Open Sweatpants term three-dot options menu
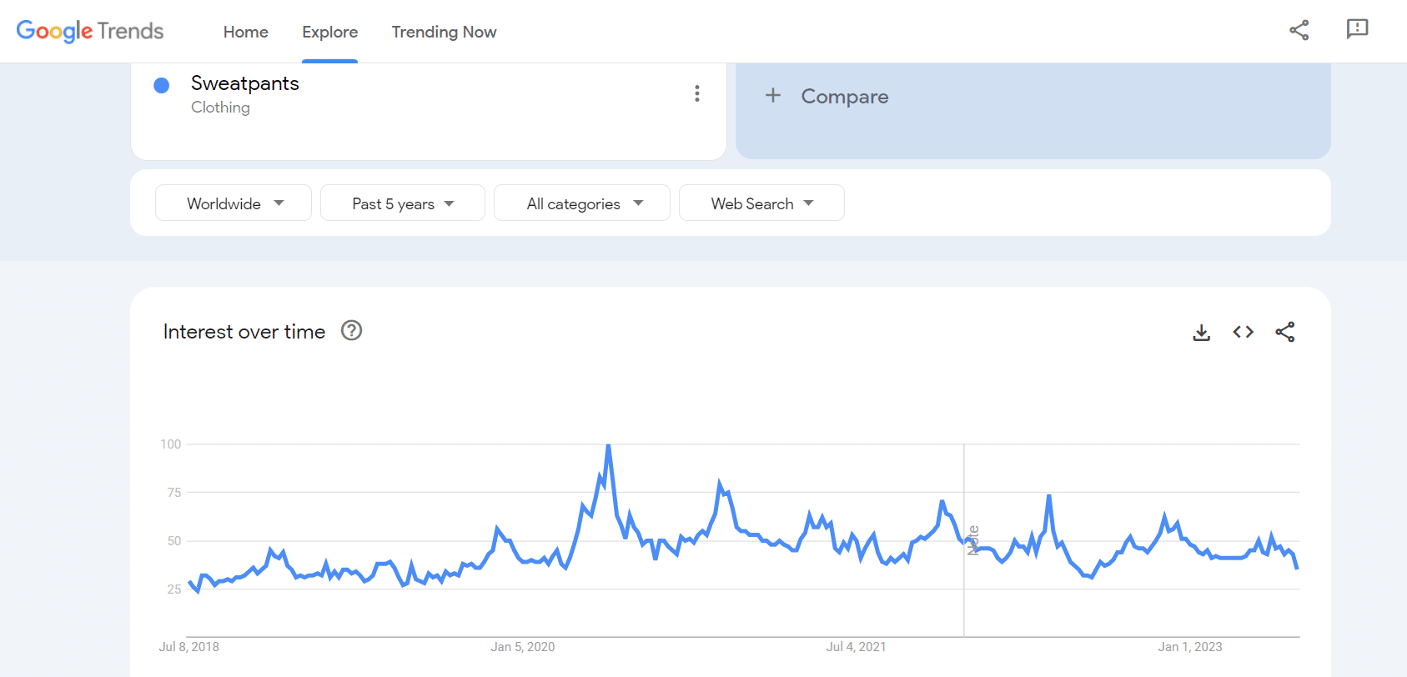 click(x=696, y=93)
